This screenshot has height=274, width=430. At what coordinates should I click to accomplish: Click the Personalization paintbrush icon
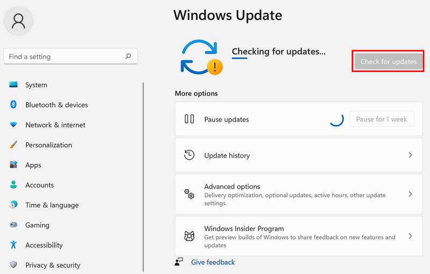[13, 145]
